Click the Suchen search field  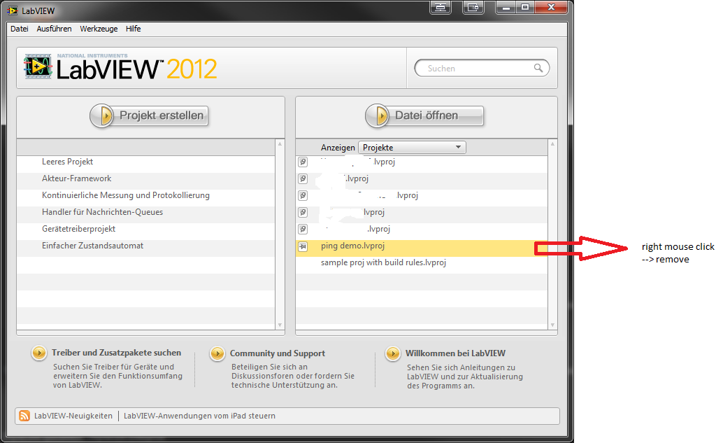coord(482,69)
